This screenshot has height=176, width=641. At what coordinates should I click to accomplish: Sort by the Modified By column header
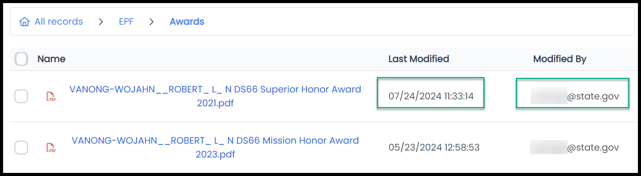coord(560,59)
